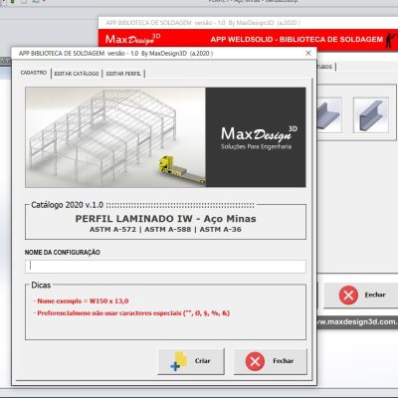Click the maxdesign3d.com website link
The height and width of the screenshot is (398, 398).
(357, 321)
